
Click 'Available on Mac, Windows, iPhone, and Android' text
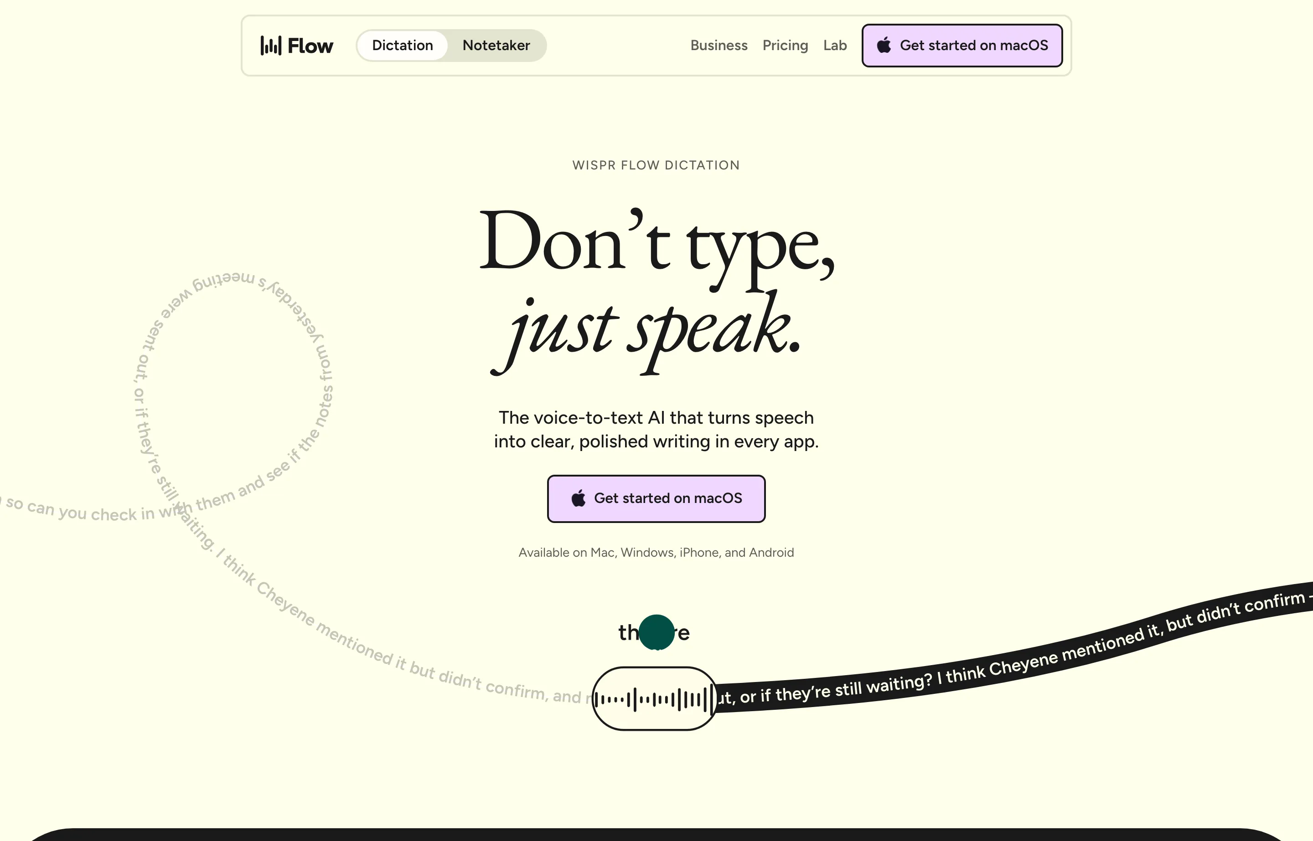pyautogui.click(x=656, y=553)
